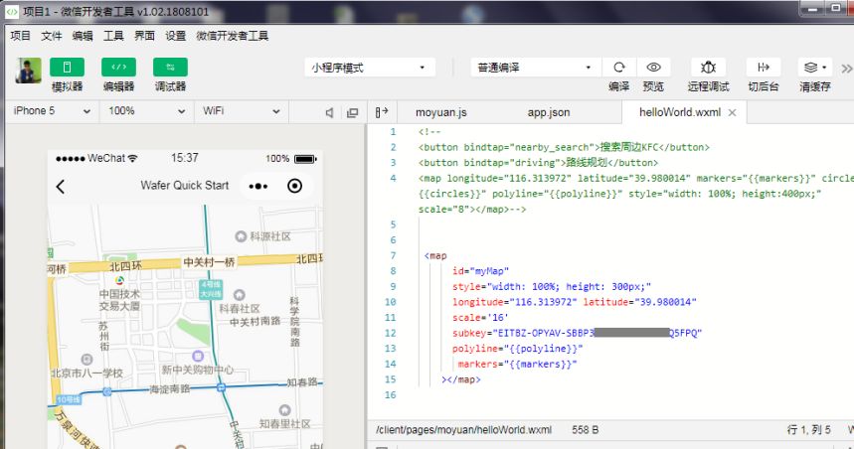Tap the three-dot menu in simulator capsule
Screen dimensions: 854x449
[258, 186]
